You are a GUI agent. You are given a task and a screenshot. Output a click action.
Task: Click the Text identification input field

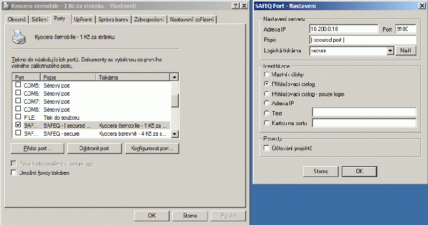364,112
